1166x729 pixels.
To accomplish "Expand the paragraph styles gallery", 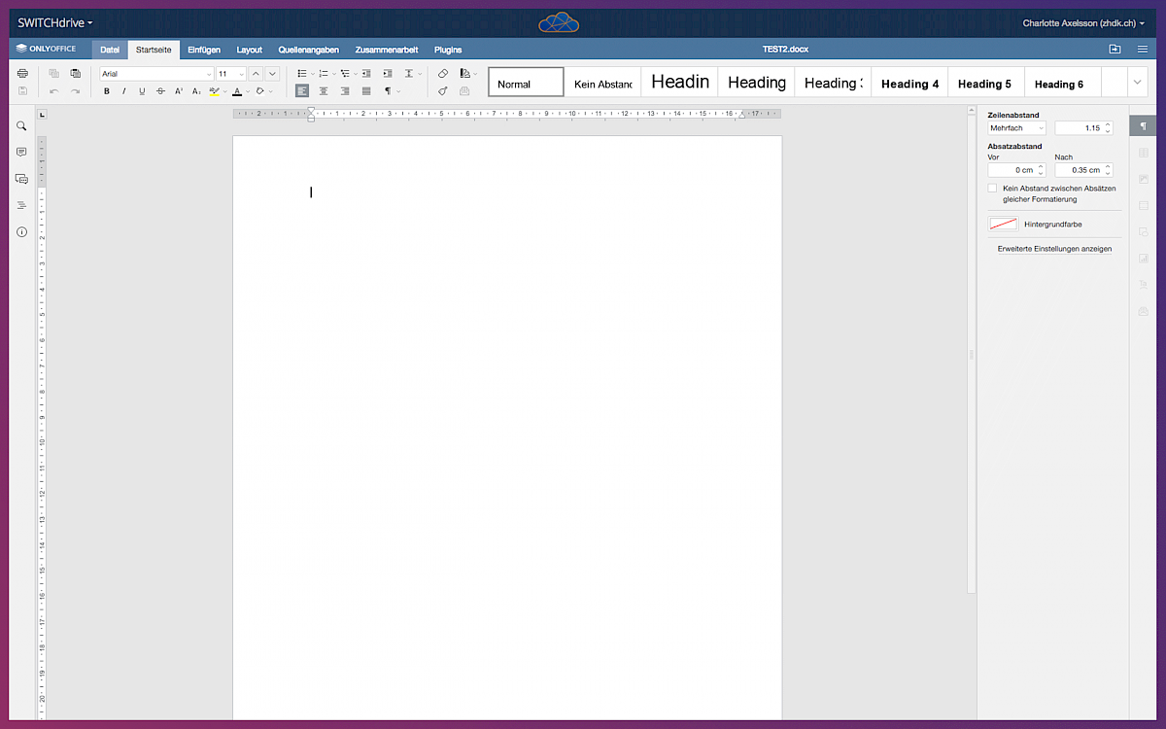I will 1137,83.
